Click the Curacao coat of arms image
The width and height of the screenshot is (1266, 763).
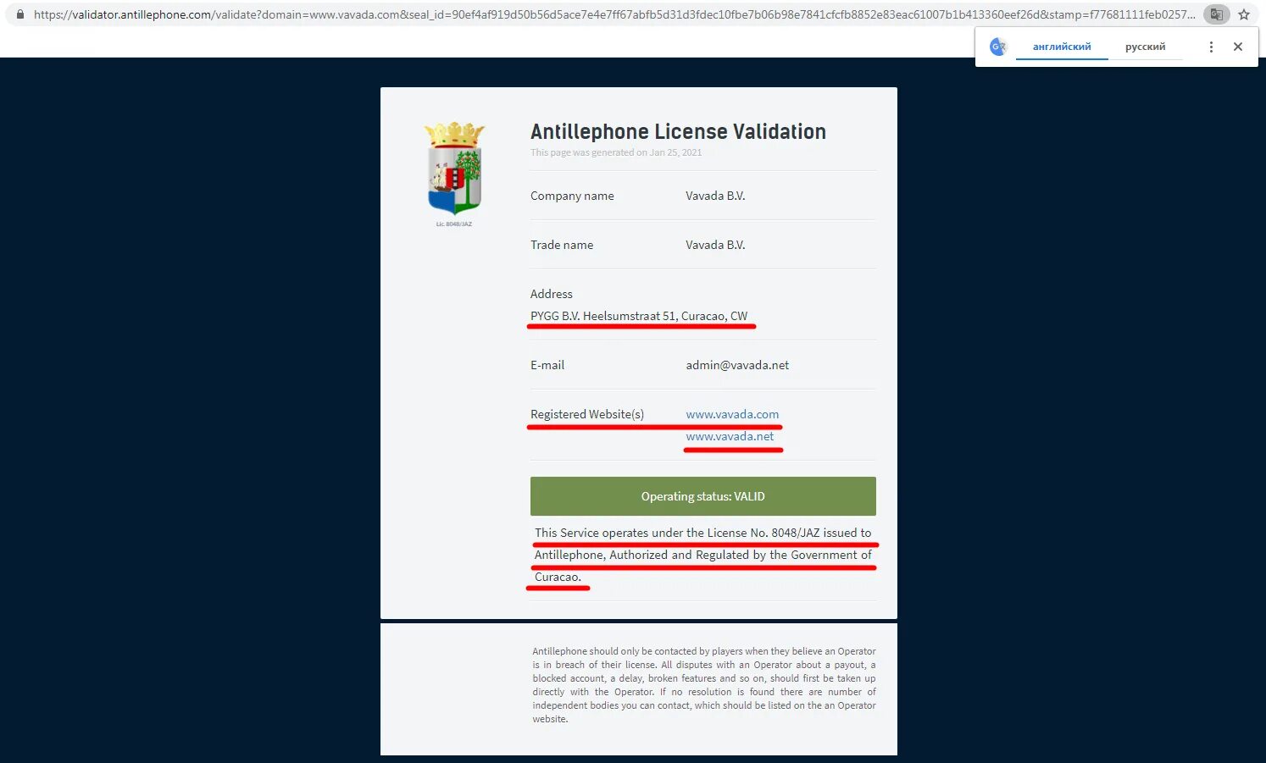pyautogui.click(x=454, y=168)
